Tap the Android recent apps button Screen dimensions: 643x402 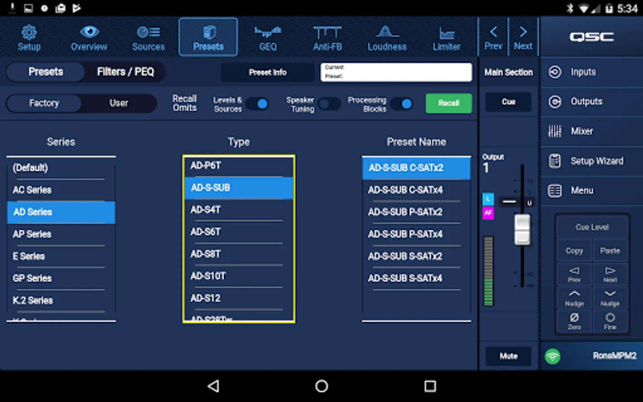(430, 386)
